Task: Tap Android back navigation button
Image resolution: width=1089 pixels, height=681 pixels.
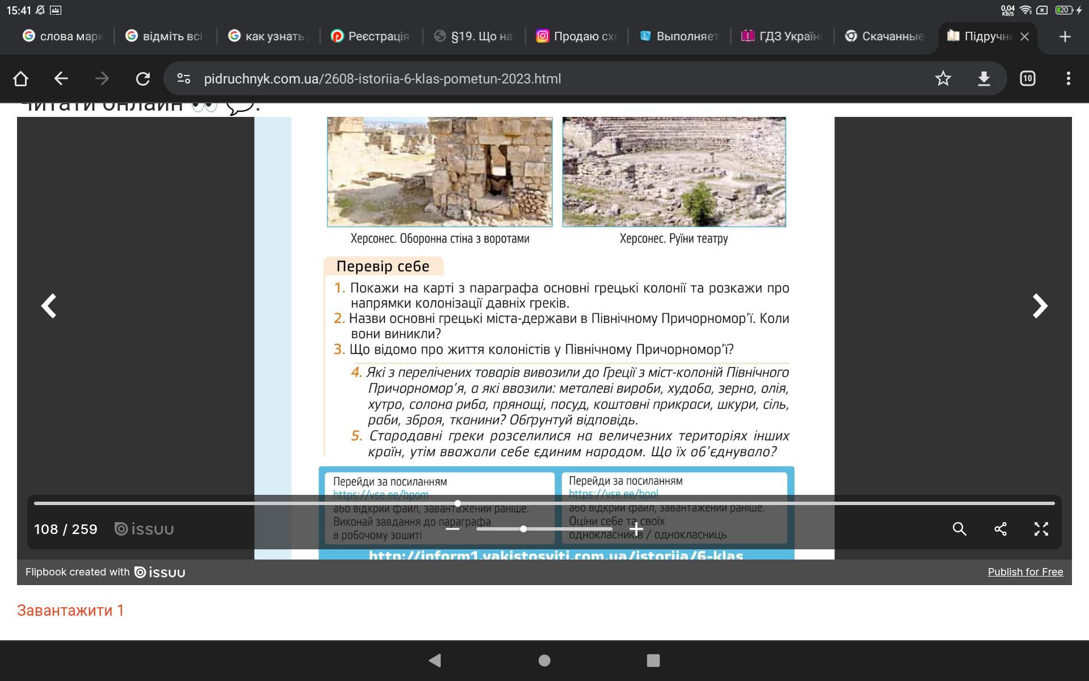Action: [434, 660]
